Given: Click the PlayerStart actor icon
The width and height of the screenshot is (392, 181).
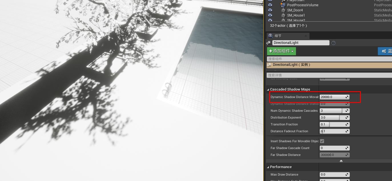Looking at the screenshot, I should [x=283, y=1].
